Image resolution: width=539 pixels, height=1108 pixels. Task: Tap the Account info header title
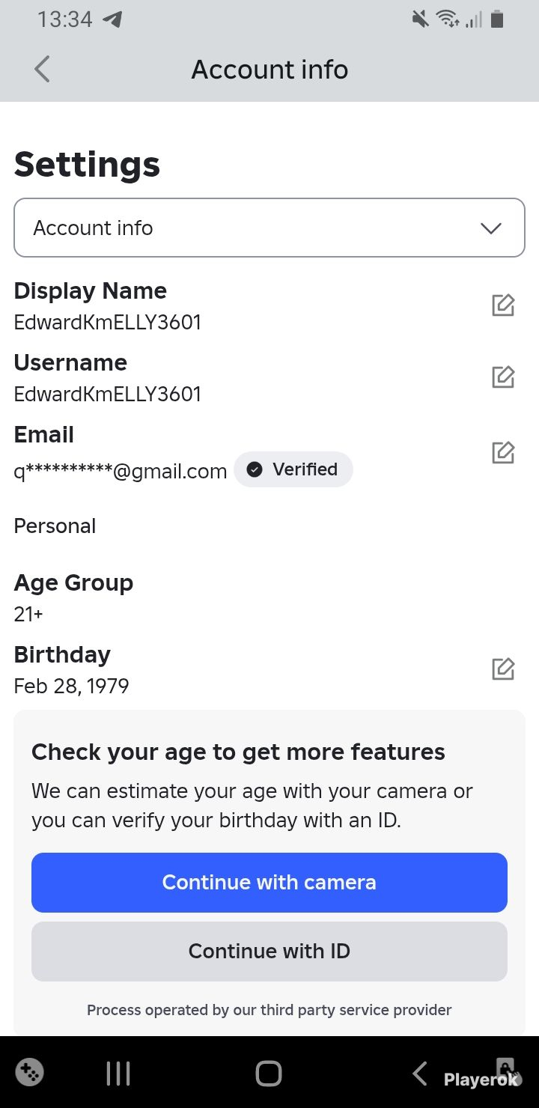[269, 70]
